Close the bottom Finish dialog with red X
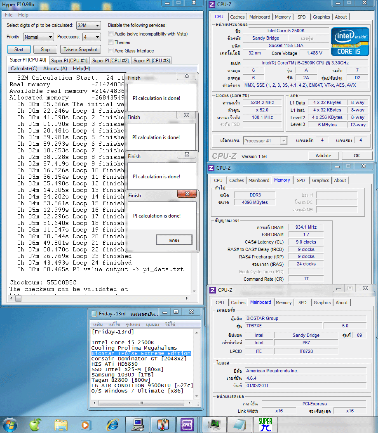 coord(187,194)
